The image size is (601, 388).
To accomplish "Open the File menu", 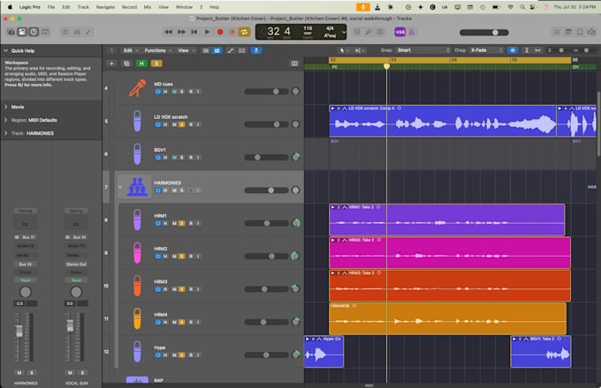I will 51,7.
